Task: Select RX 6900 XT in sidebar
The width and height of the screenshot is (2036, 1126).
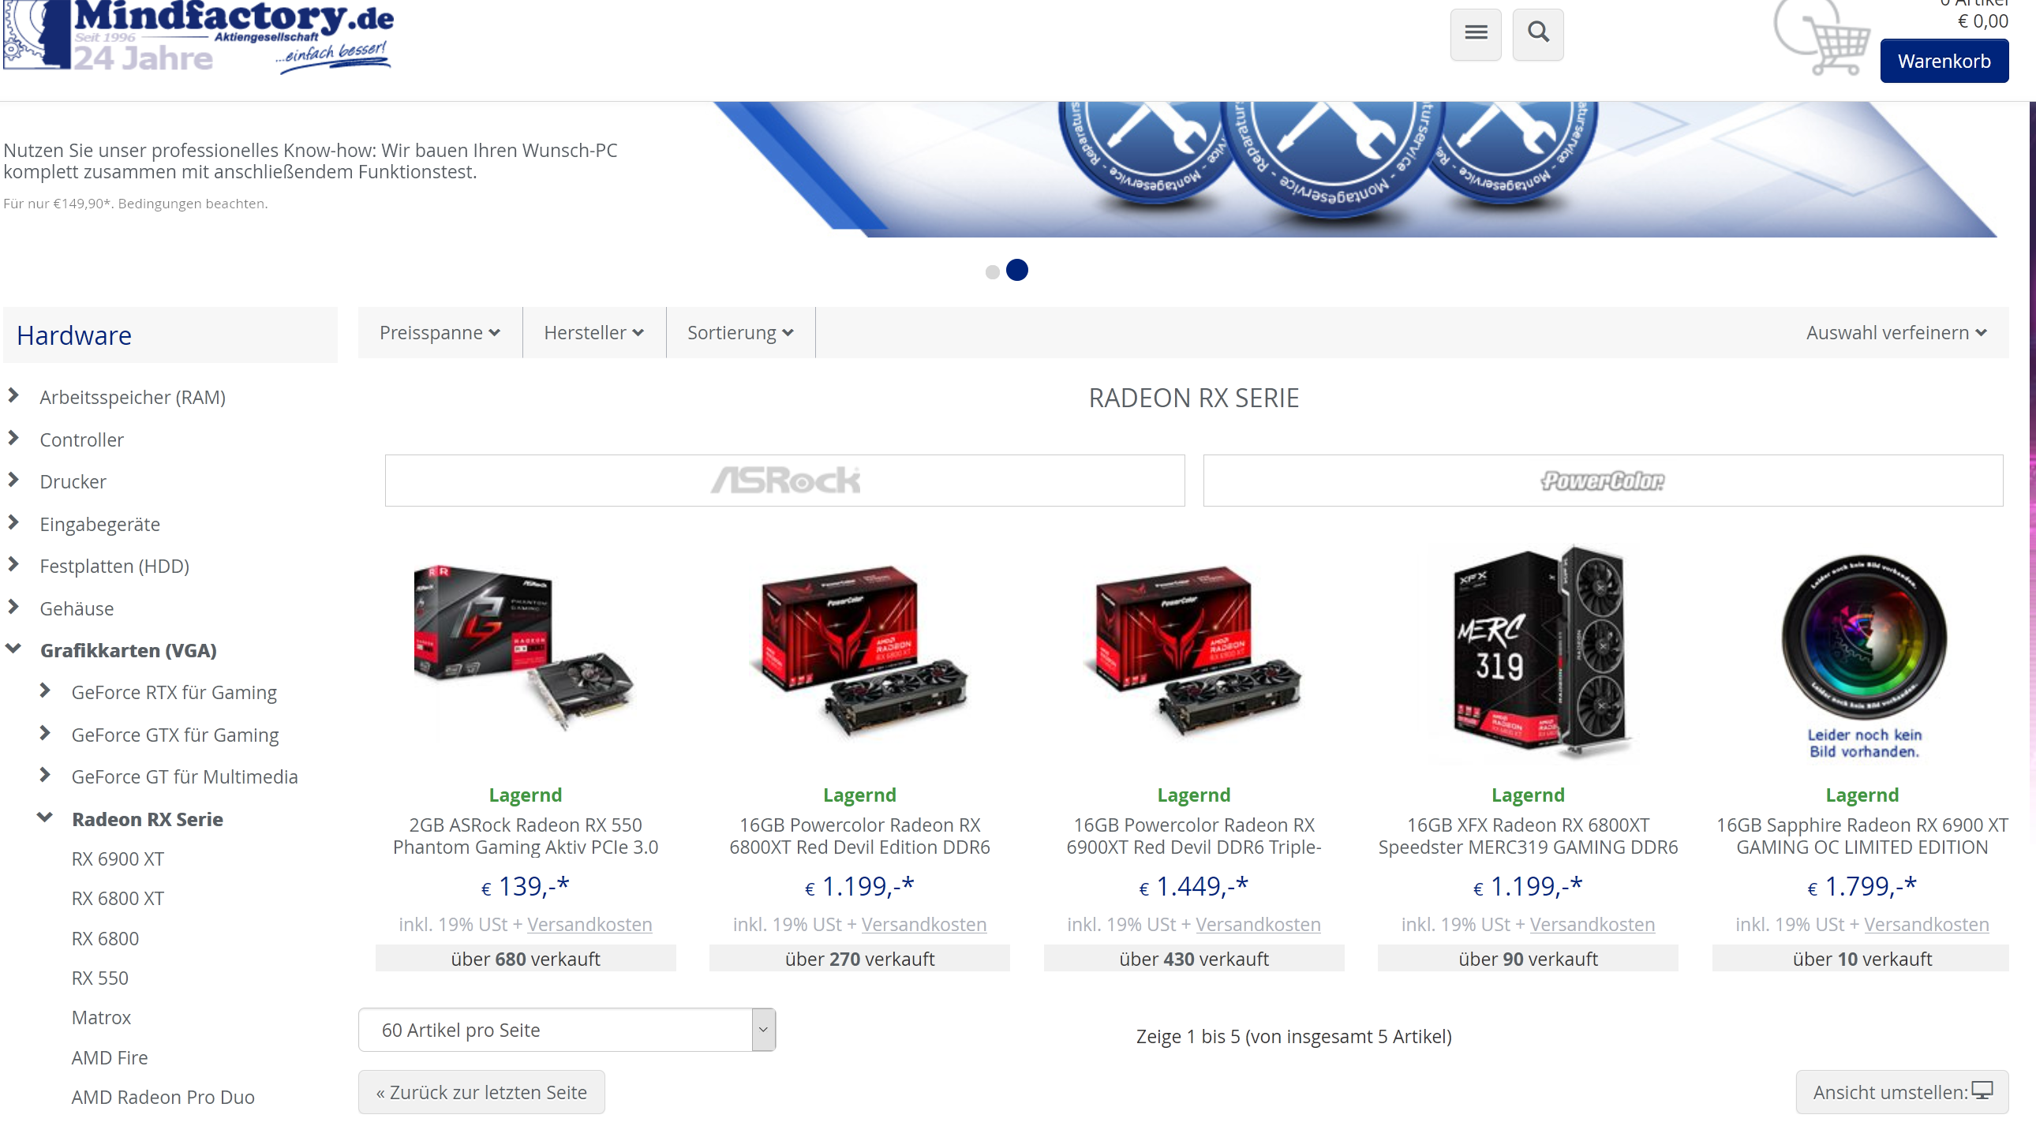Action: pyautogui.click(x=118, y=859)
